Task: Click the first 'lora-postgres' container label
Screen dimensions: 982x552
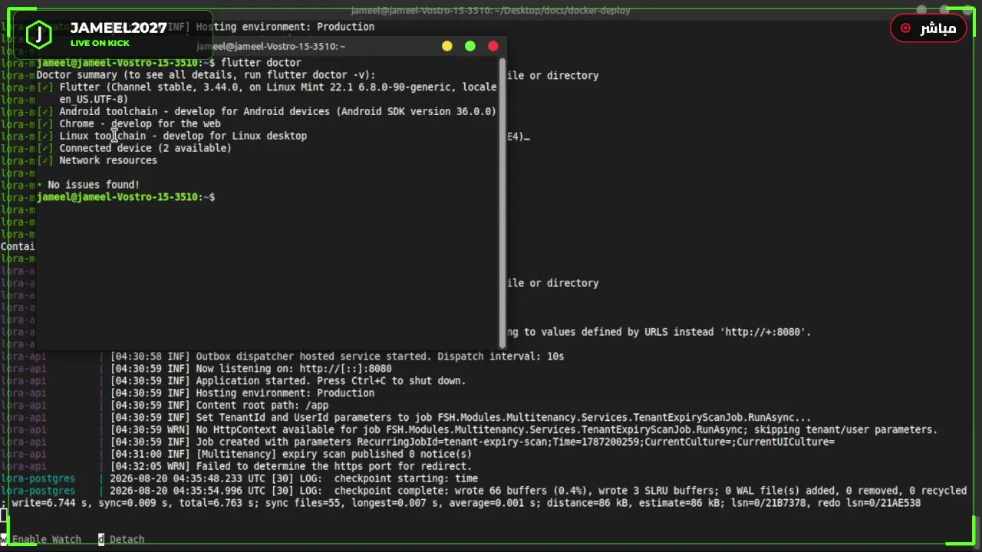Action: [38, 479]
